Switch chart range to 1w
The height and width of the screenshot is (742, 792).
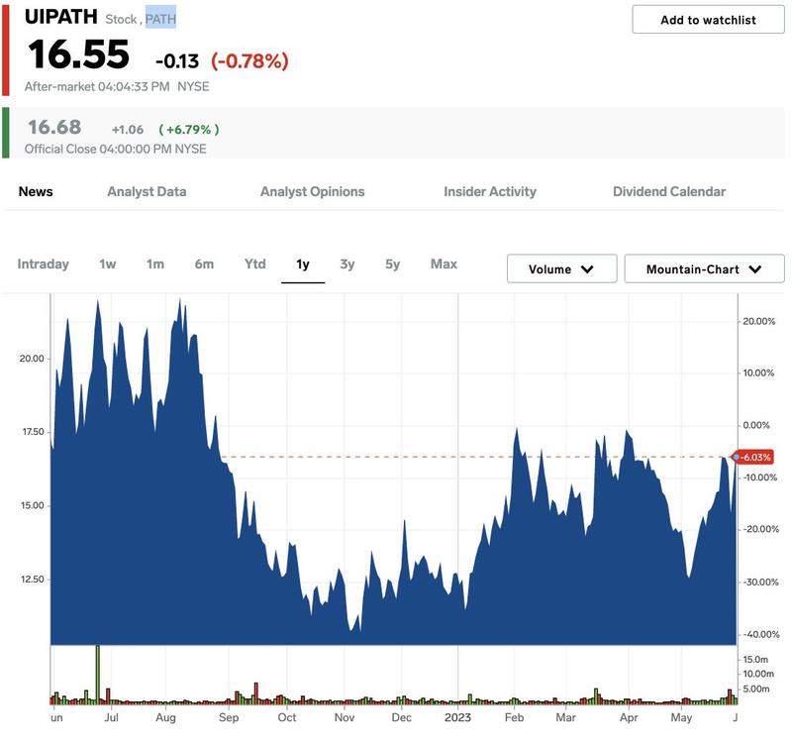point(108,264)
